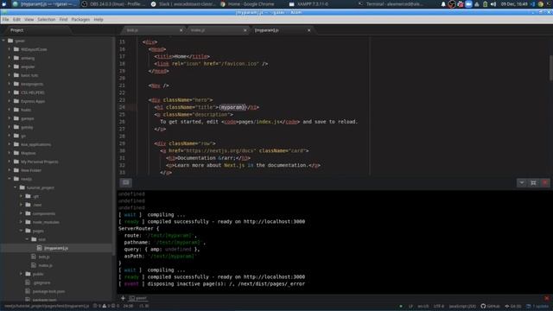Close the index.js editor tab

245,30
